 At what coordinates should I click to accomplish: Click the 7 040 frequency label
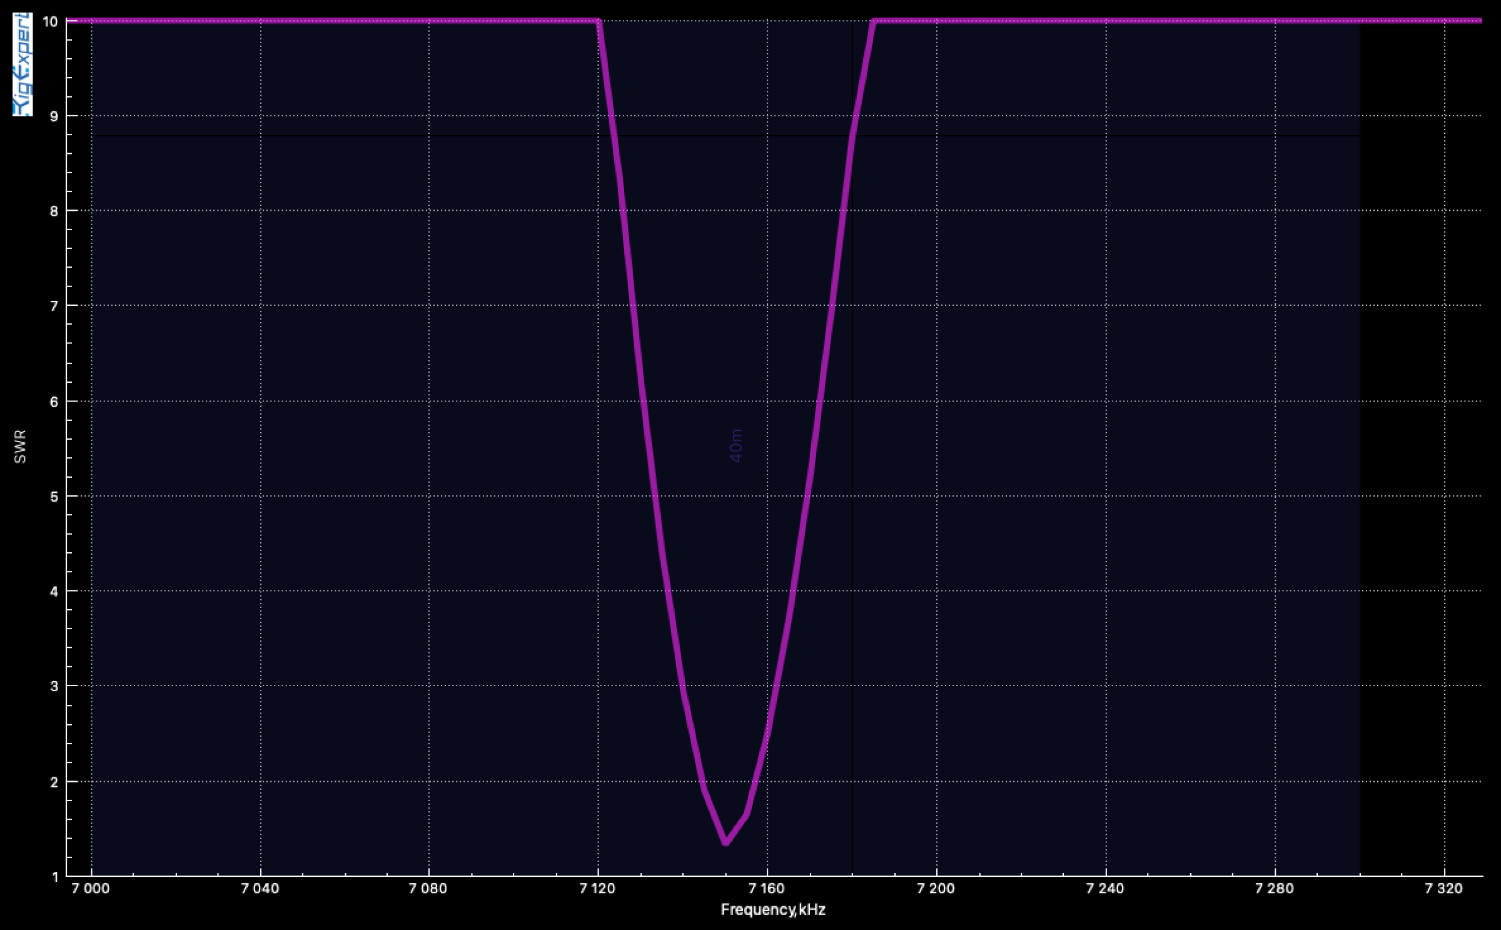tap(260, 889)
